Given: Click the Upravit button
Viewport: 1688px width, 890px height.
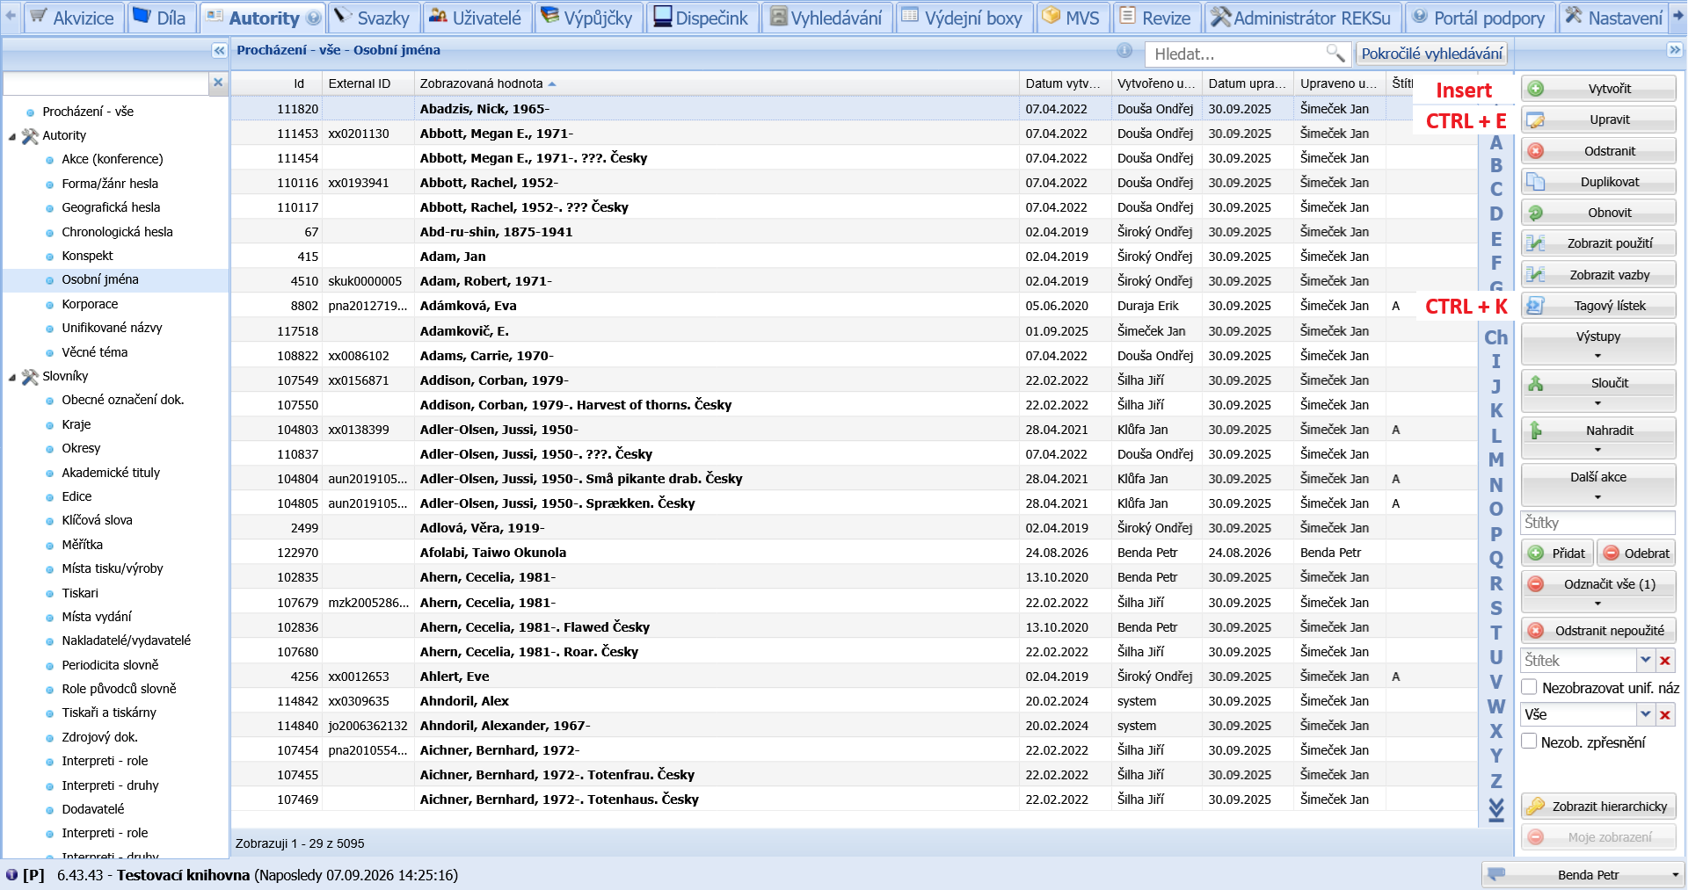Looking at the screenshot, I should 1598,120.
